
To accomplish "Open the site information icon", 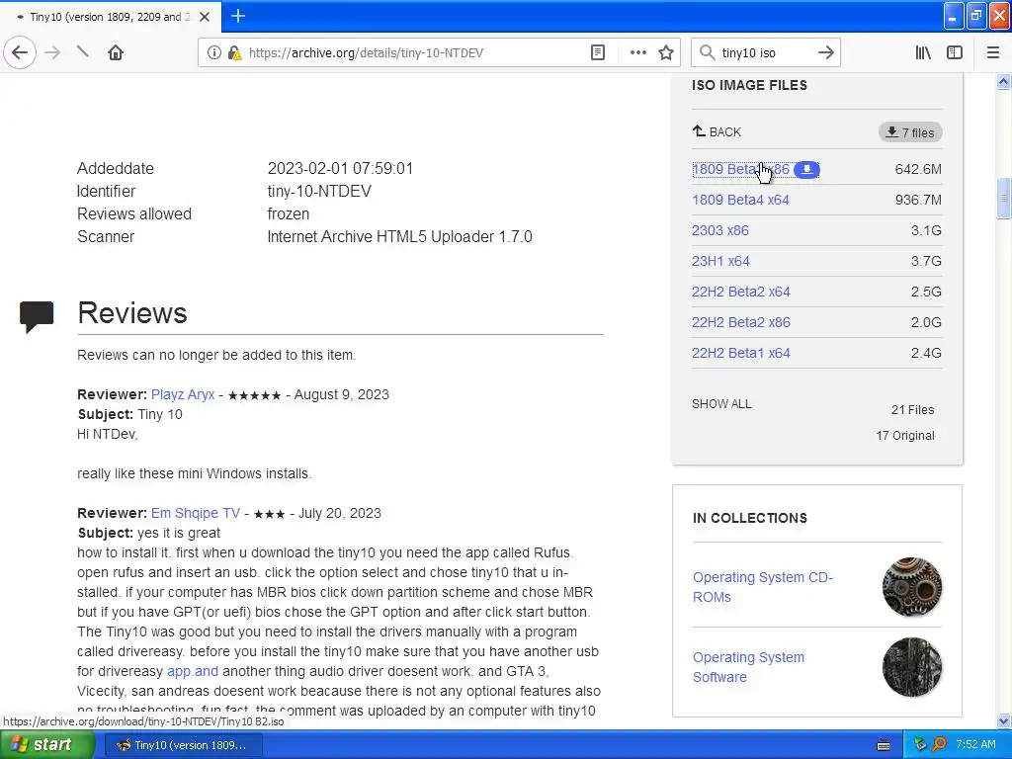I will [213, 52].
